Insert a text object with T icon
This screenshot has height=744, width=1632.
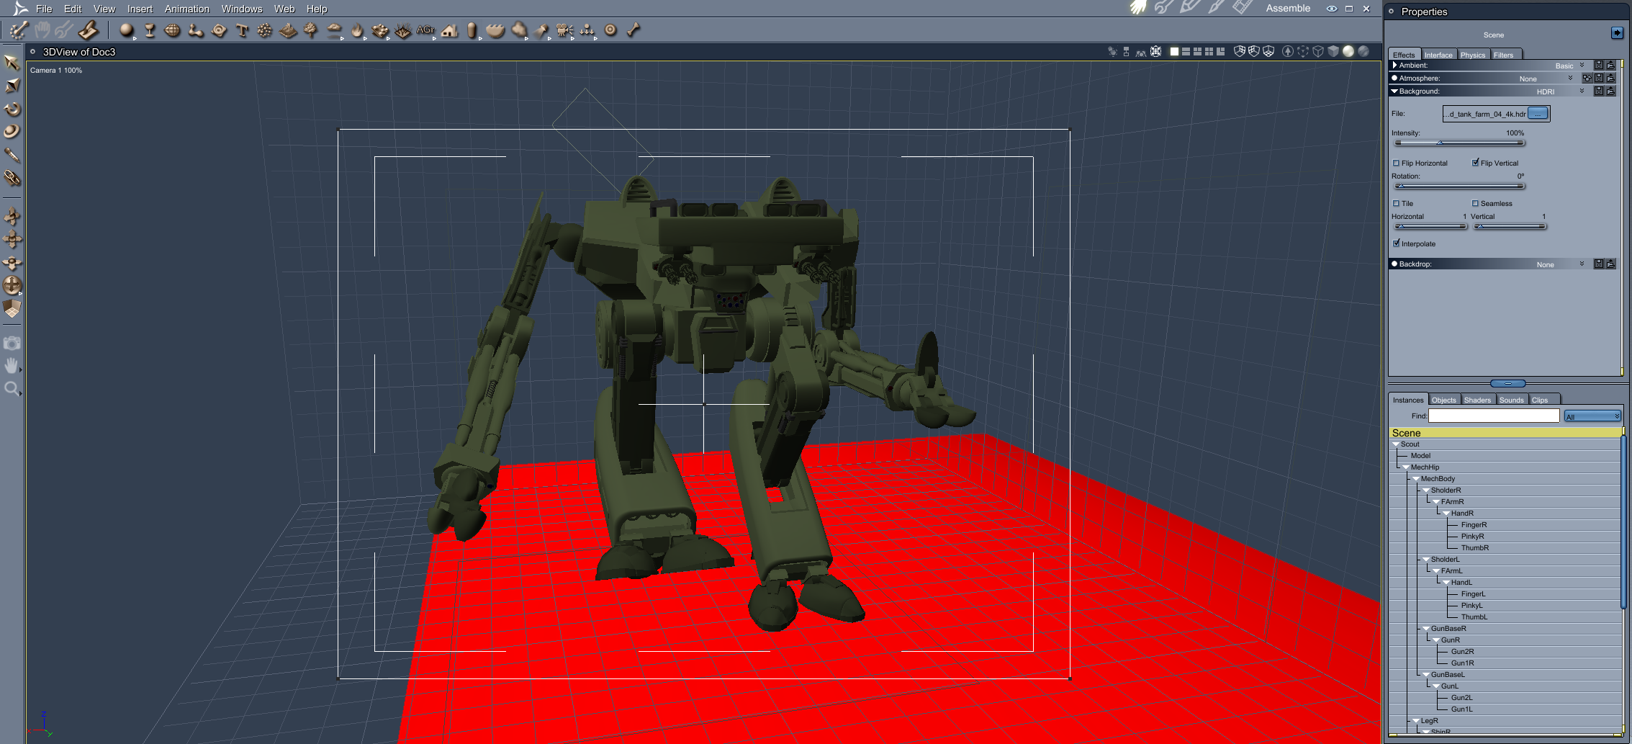click(242, 30)
